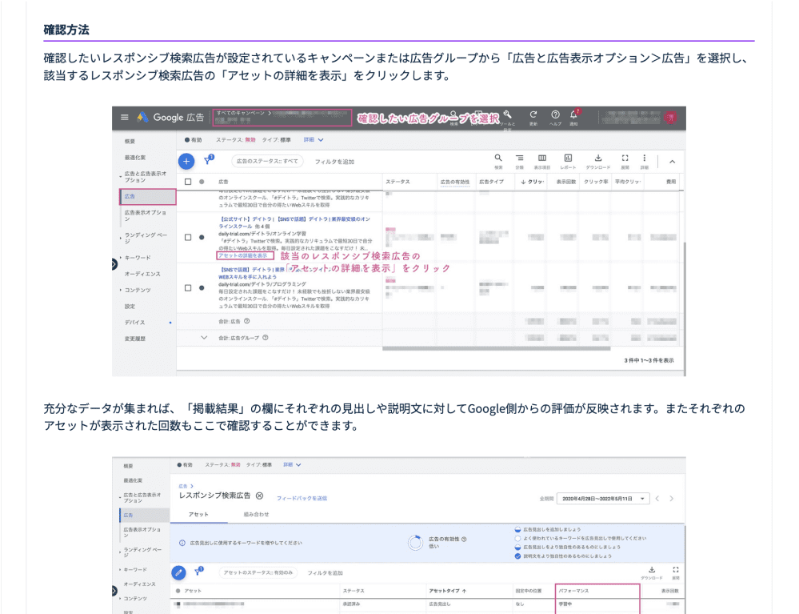Click the refresh (更新) icon in header
The image size is (799, 614).
point(533,116)
